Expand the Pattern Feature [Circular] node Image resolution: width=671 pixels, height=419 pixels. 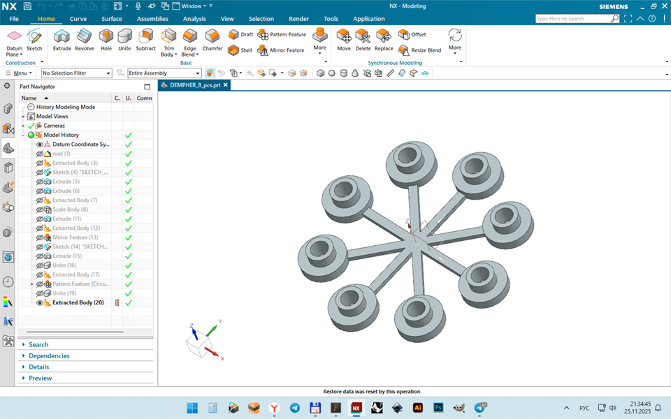coord(31,284)
